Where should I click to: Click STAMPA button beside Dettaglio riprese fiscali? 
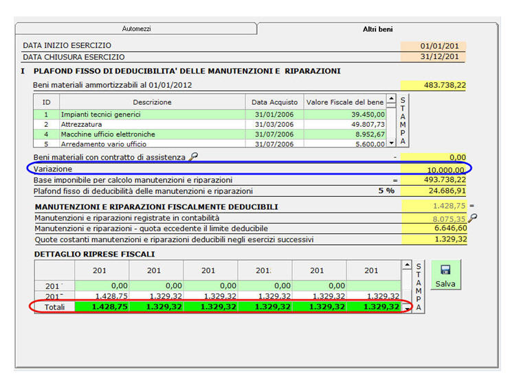pos(419,287)
